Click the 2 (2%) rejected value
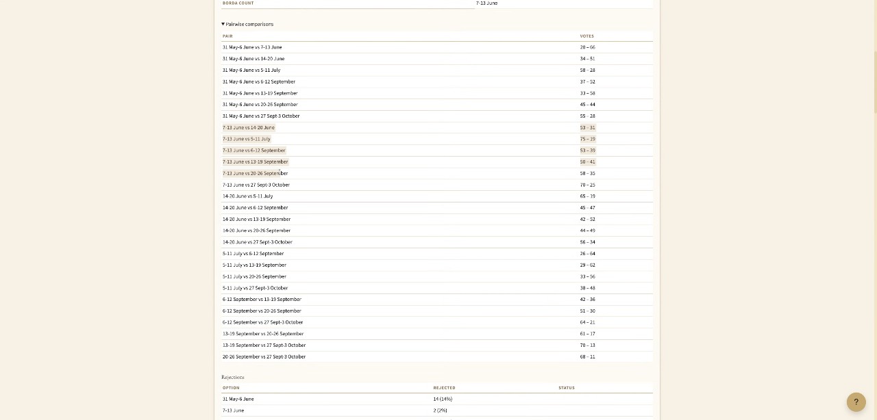This screenshot has width=877, height=420. pos(440,410)
